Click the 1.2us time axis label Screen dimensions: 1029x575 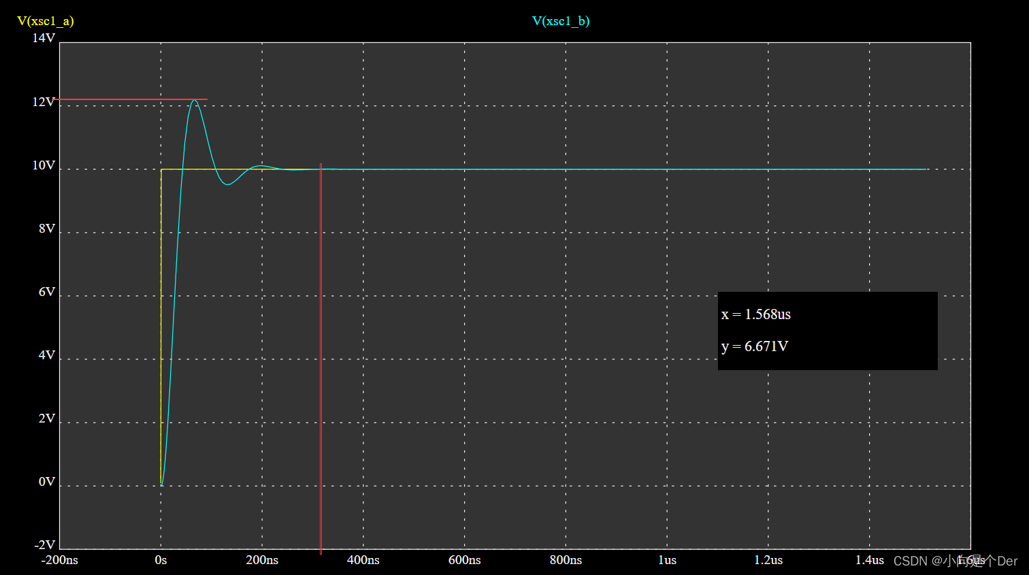tap(768, 560)
